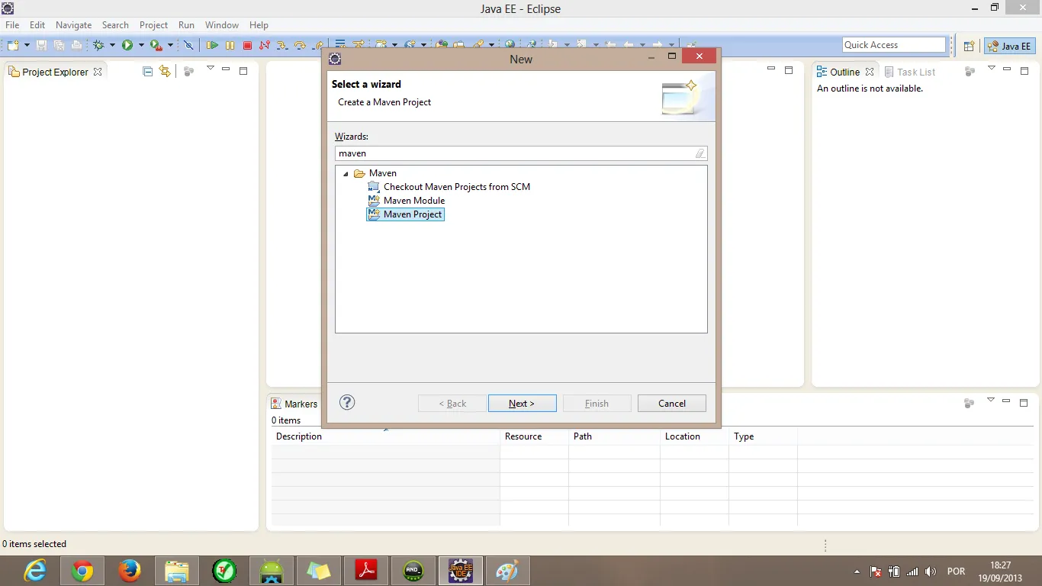Clear the wizard filter text with eraser icon

[x=699, y=153]
